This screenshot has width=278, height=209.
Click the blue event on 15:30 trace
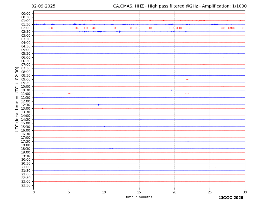(x=104, y=127)
